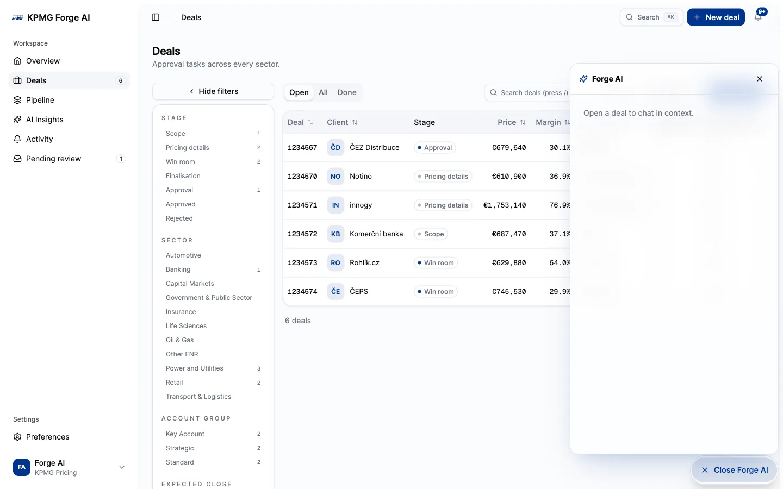The width and height of the screenshot is (783, 489).
Task: Click the ČD client avatar badge
Action: (x=335, y=148)
